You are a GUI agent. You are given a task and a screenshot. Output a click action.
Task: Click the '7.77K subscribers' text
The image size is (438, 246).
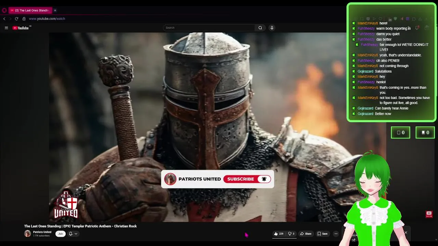pyautogui.click(x=41, y=236)
